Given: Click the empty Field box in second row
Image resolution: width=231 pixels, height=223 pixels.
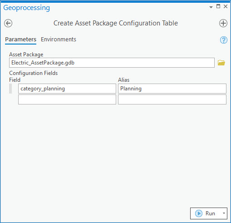Looking at the screenshot, I should pos(67,99).
